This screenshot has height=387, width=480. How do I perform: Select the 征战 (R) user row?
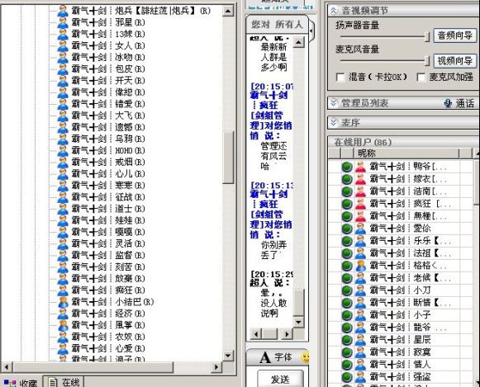[108, 197]
